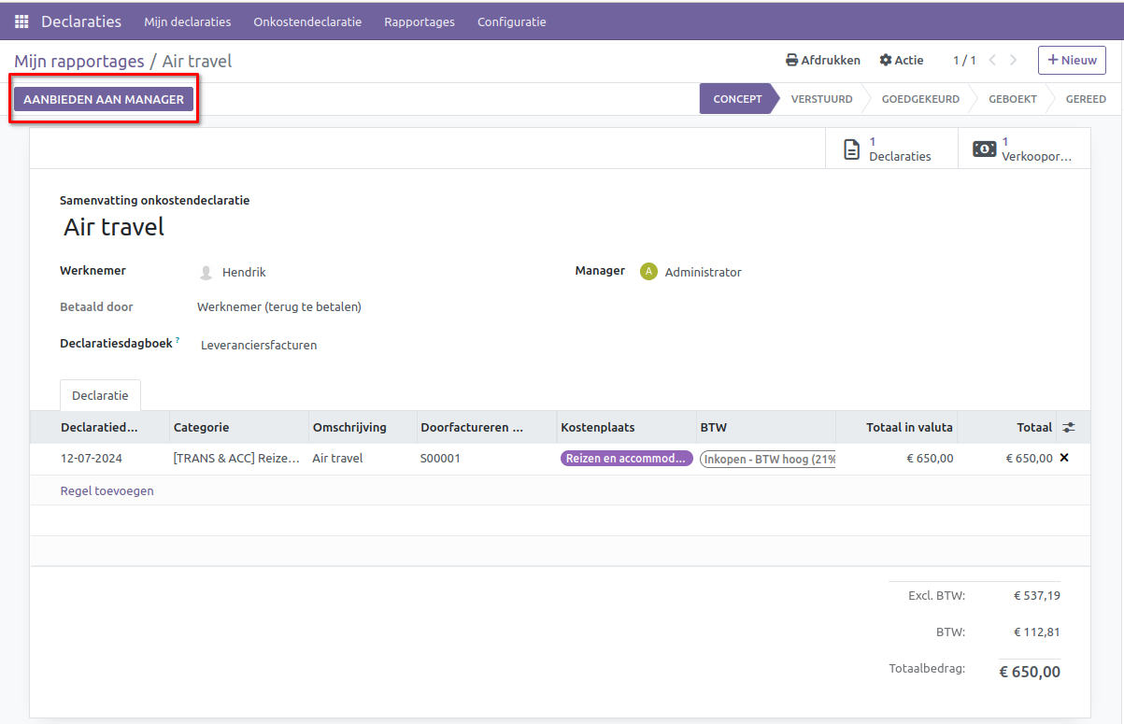
Task: Go to the previous record arrow
Action: (x=992, y=61)
